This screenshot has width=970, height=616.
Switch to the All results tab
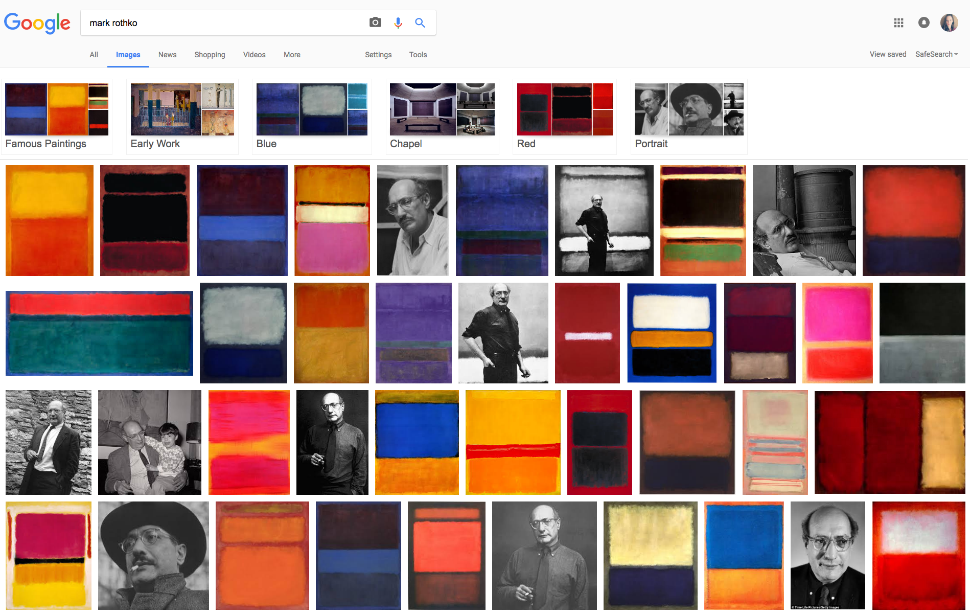94,55
